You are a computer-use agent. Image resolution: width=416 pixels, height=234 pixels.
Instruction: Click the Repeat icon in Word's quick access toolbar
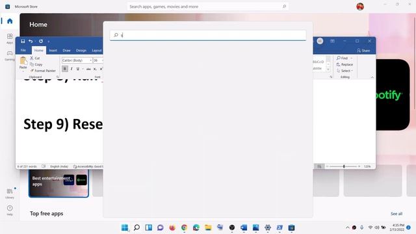click(x=41, y=41)
